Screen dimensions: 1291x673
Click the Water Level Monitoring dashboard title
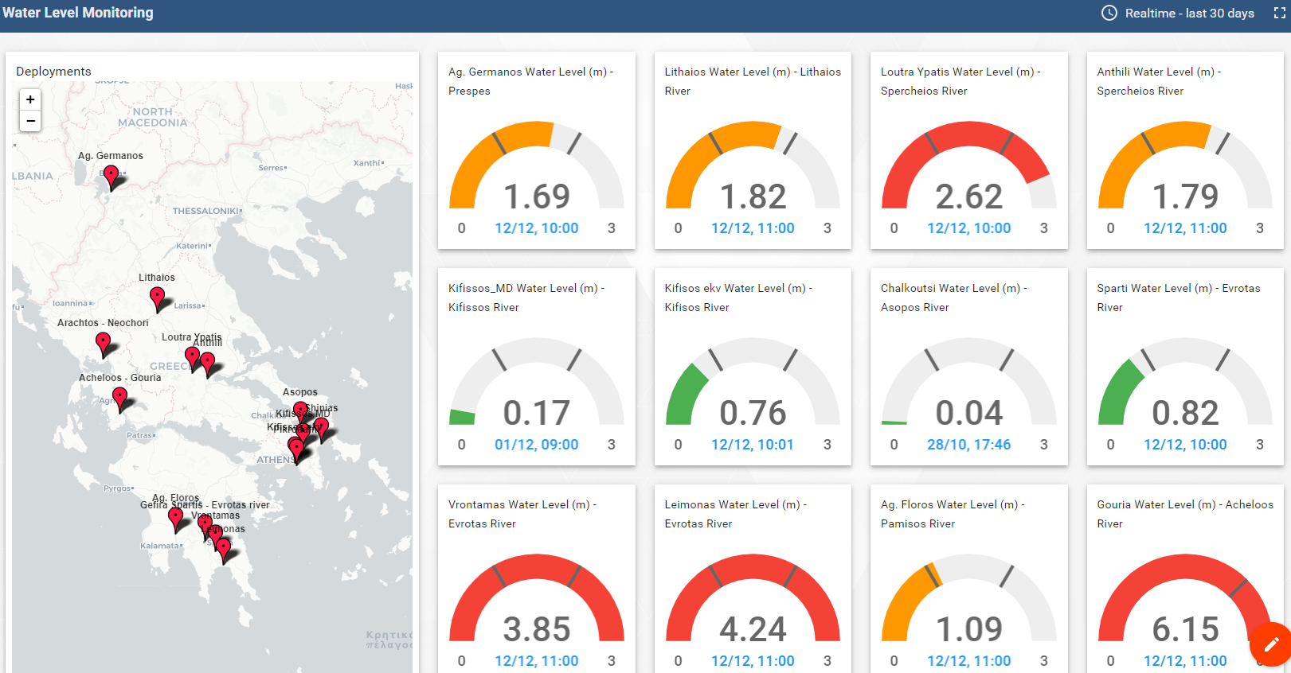pyautogui.click(x=78, y=13)
